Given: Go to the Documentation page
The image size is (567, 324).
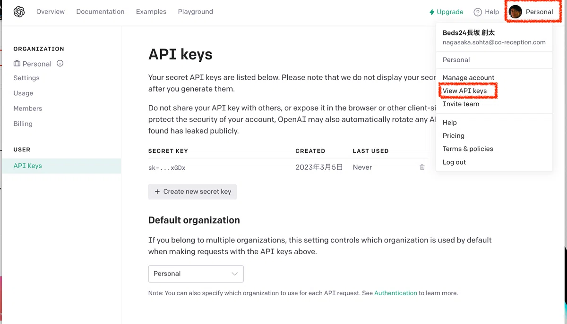Looking at the screenshot, I should tap(100, 12).
